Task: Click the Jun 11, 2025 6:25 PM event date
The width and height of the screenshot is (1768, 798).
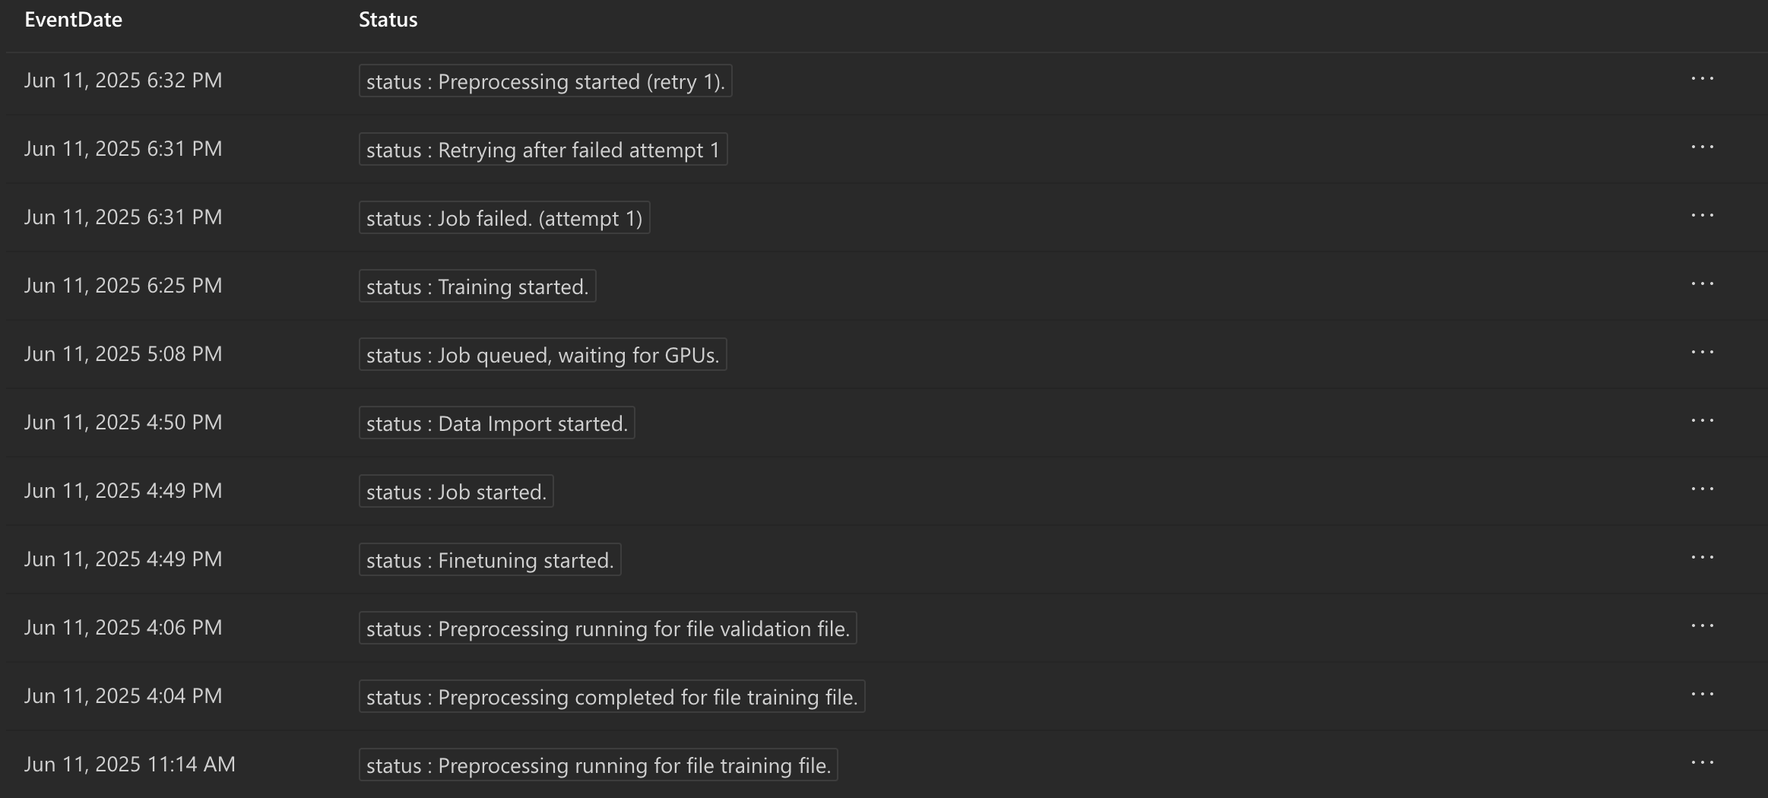Action: 123,286
